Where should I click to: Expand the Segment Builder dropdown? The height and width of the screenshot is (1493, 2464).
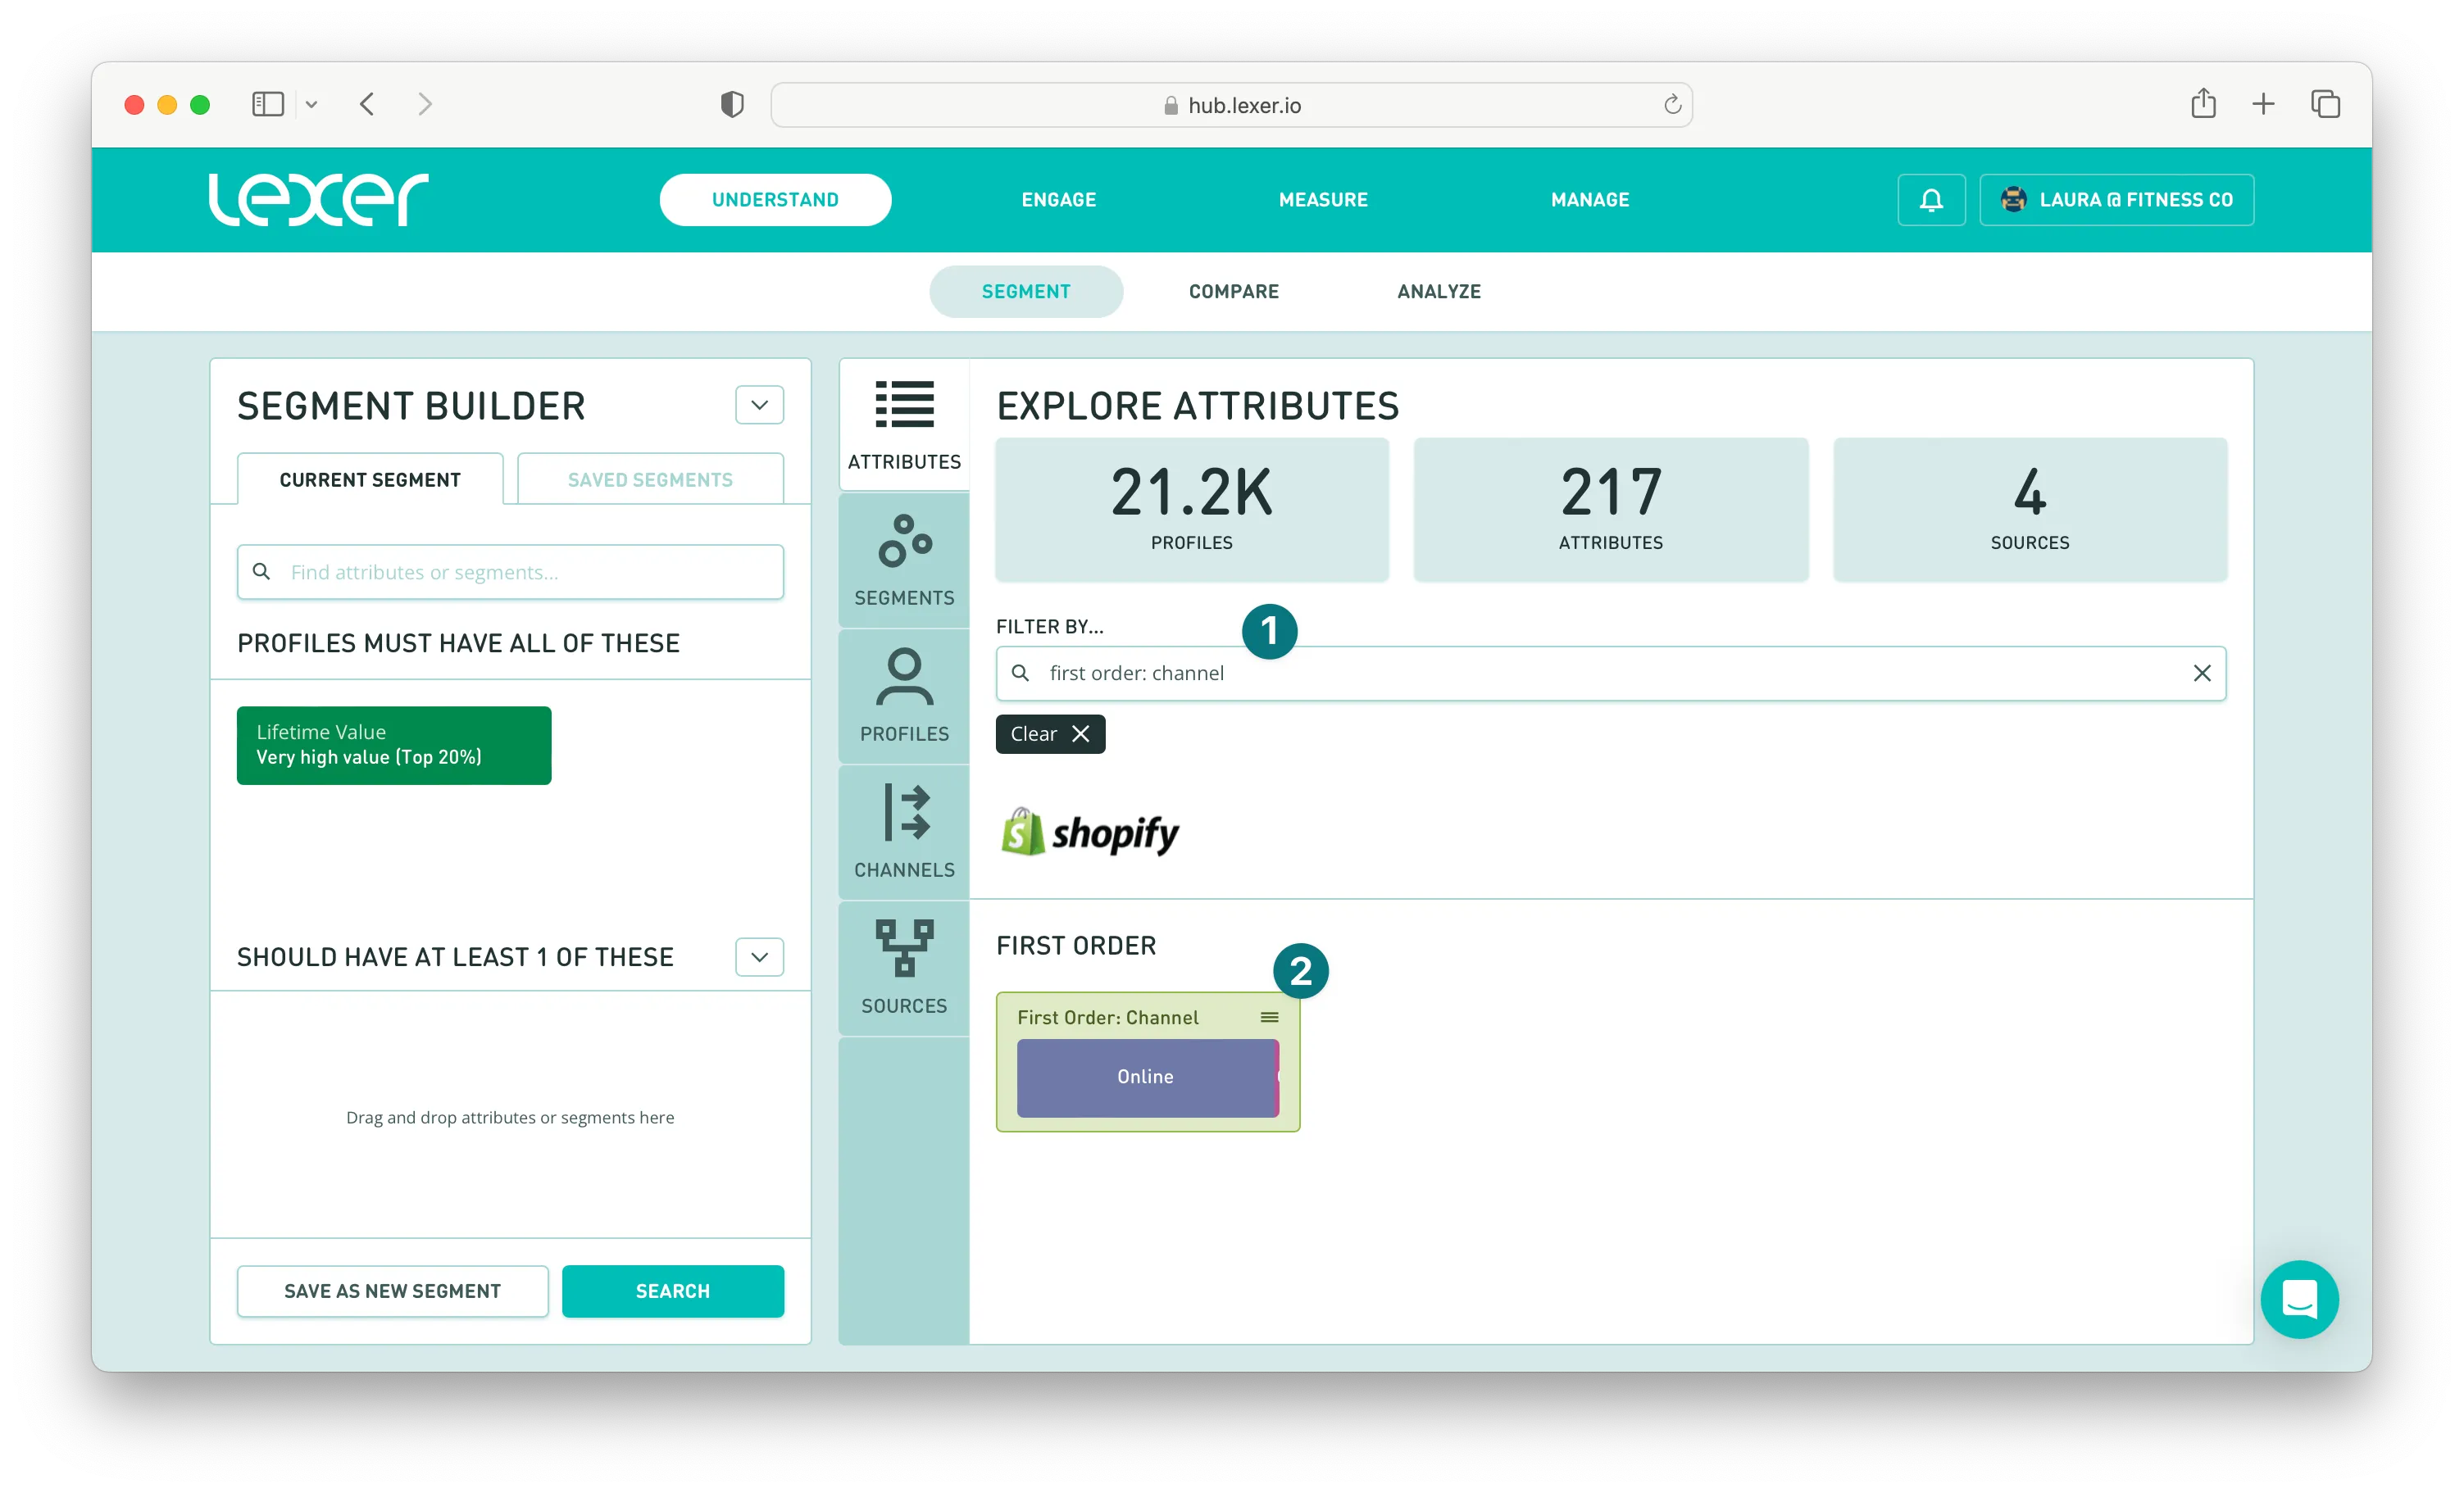[759, 405]
